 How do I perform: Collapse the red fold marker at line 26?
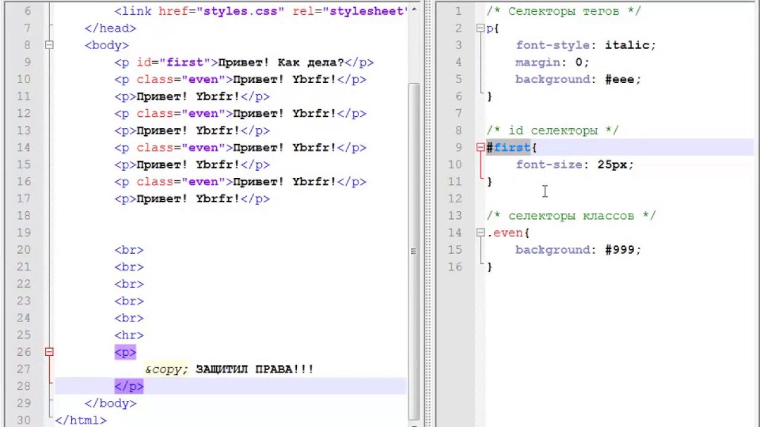click(49, 352)
